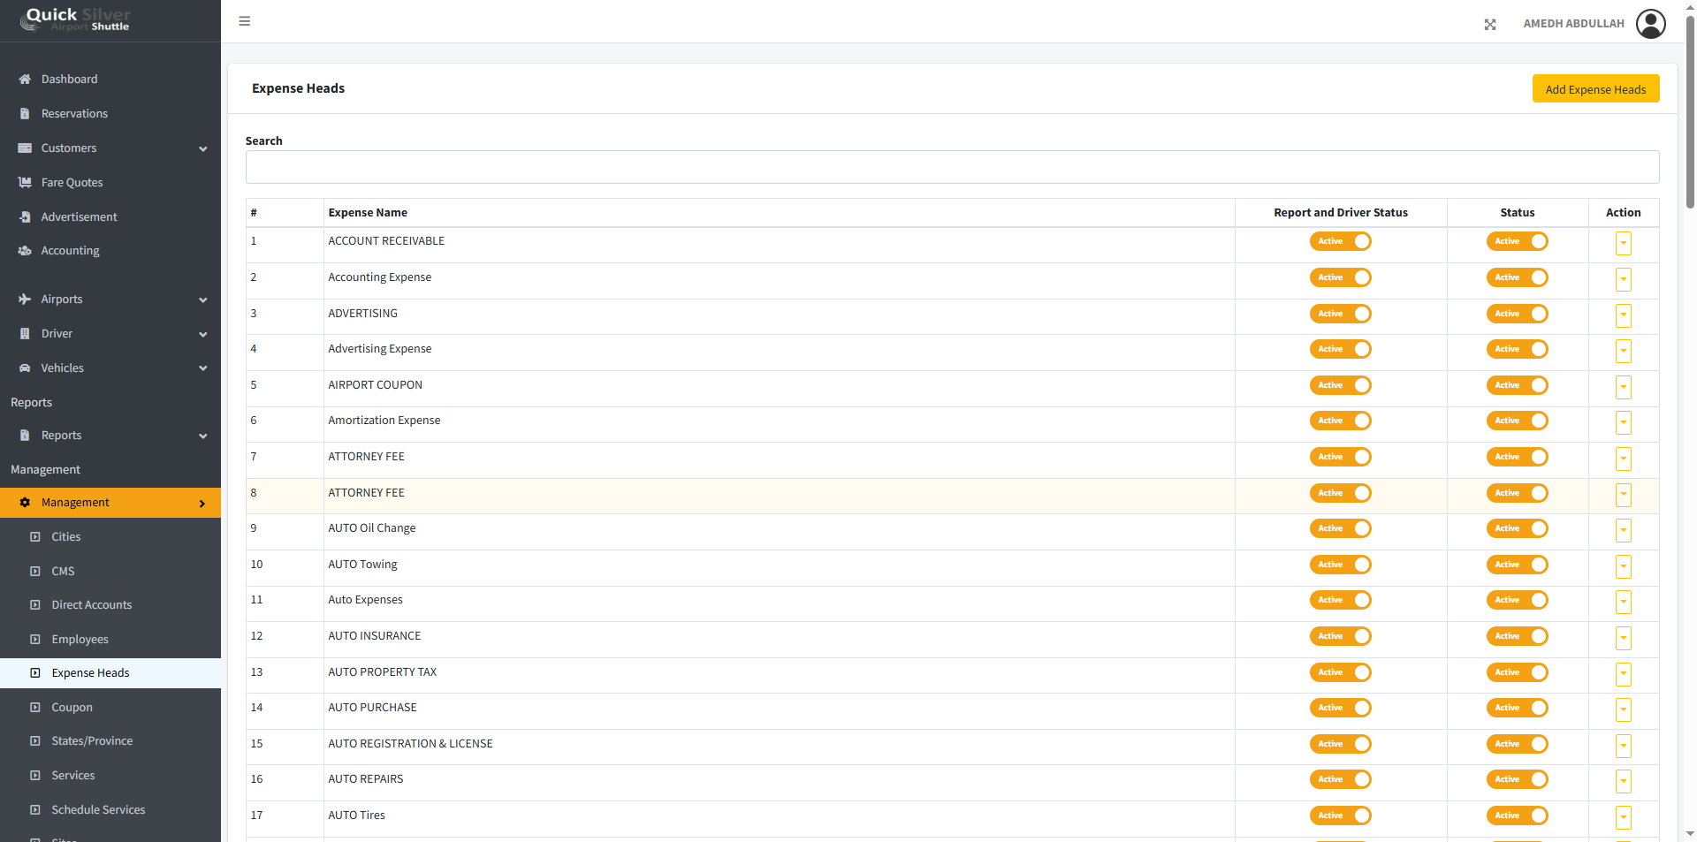Click the hamburger menu icon

(245, 21)
